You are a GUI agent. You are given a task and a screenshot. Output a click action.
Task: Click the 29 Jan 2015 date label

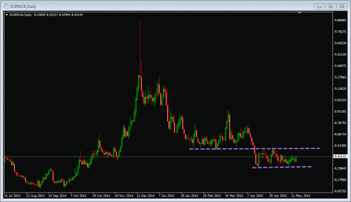189,196
